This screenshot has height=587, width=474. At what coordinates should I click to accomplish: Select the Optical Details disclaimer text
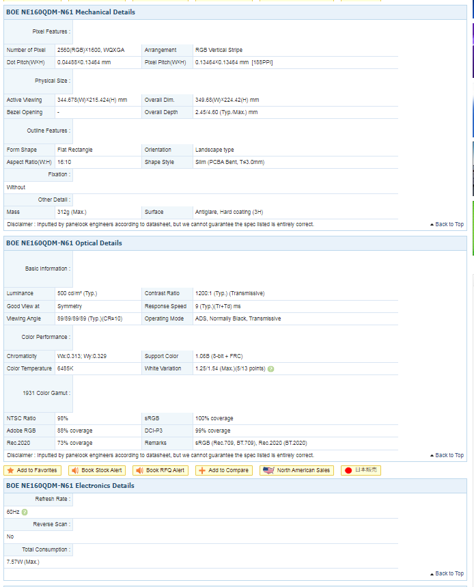[161, 456]
